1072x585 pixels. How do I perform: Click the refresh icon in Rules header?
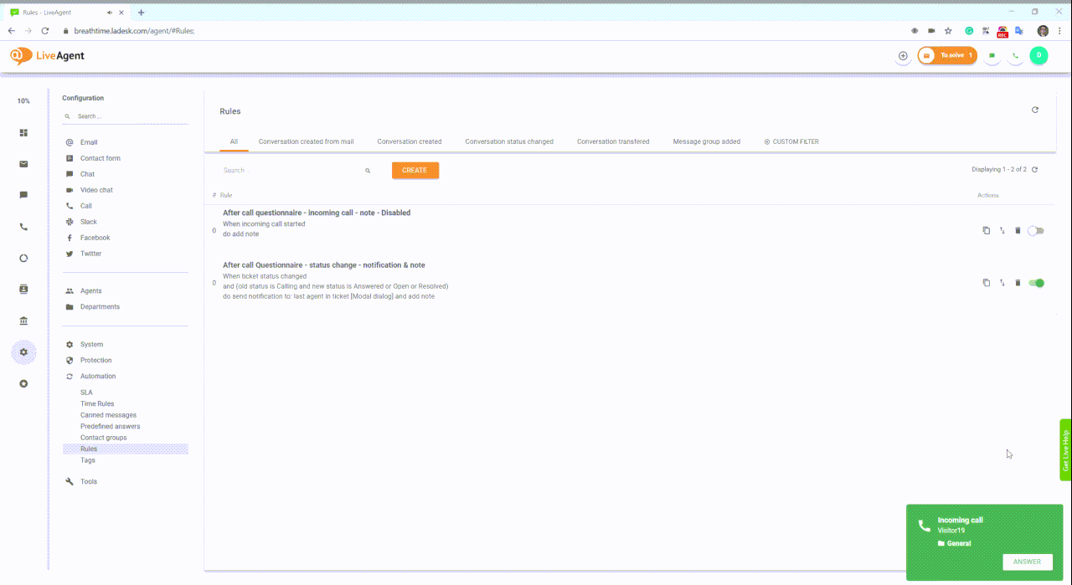click(x=1035, y=110)
